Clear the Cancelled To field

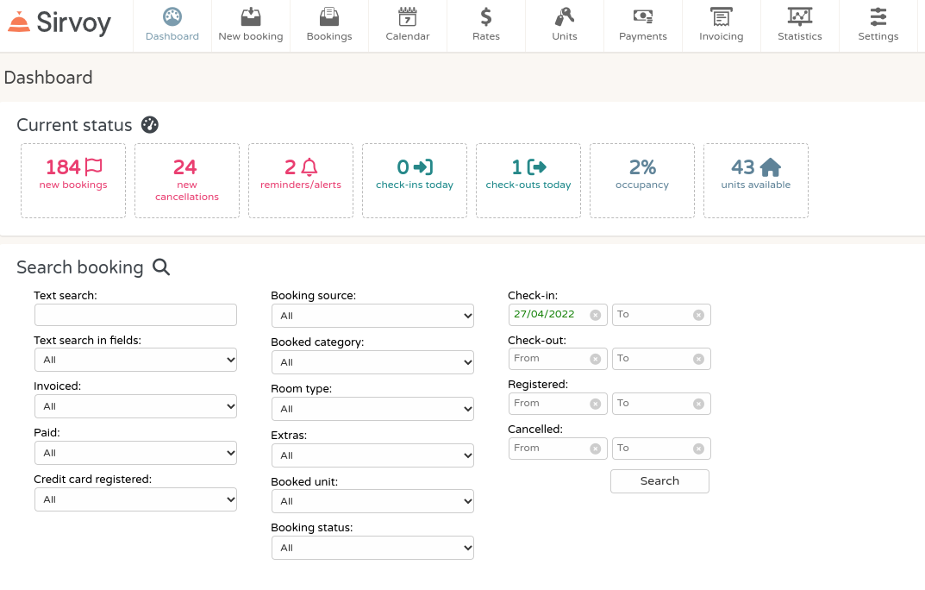[698, 448]
